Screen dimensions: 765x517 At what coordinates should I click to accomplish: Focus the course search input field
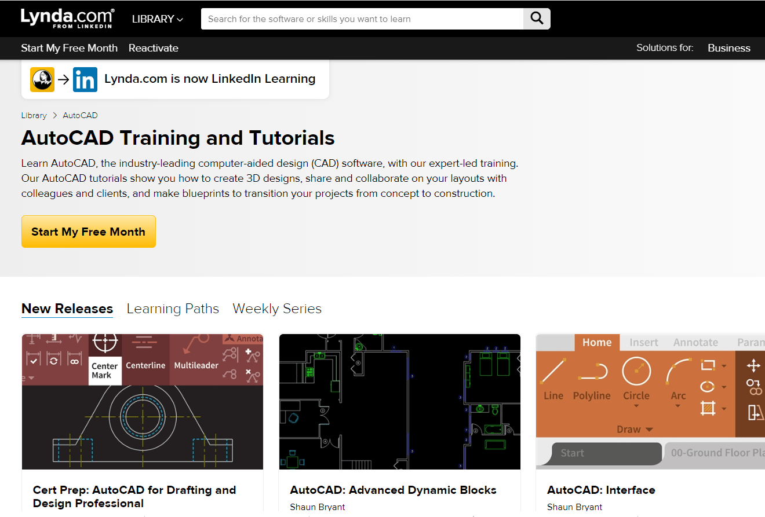[x=362, y=19]
